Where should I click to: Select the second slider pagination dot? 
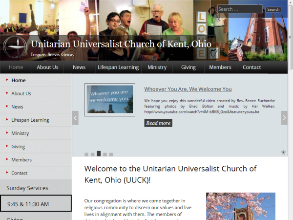92,154
